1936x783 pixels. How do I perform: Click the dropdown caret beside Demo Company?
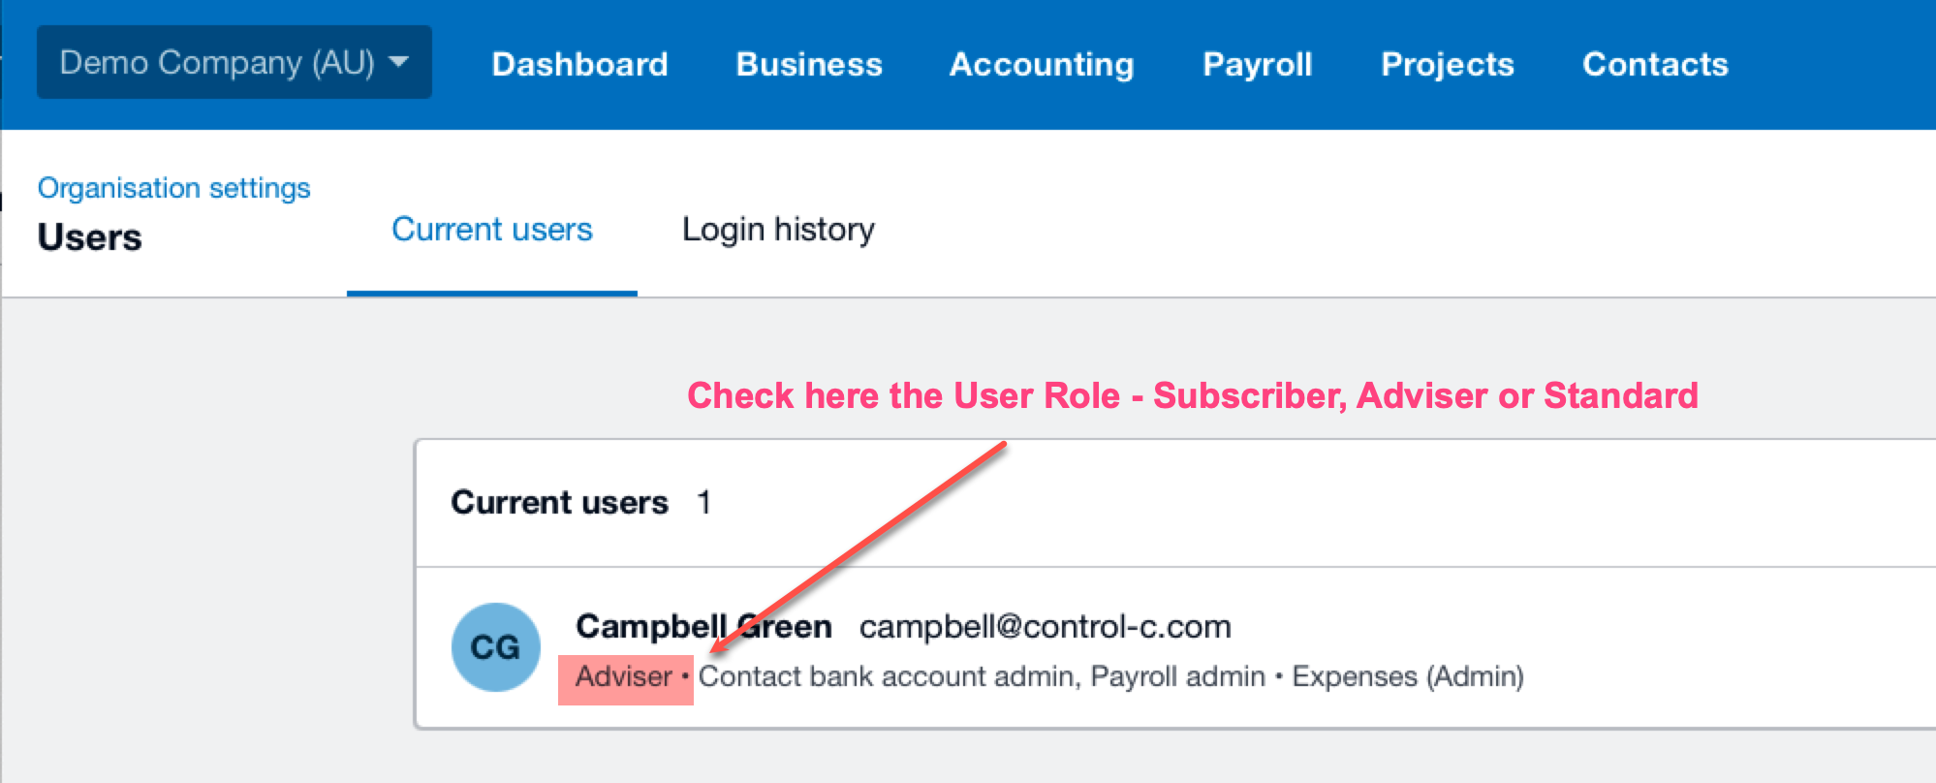click(x=398, y=62)
